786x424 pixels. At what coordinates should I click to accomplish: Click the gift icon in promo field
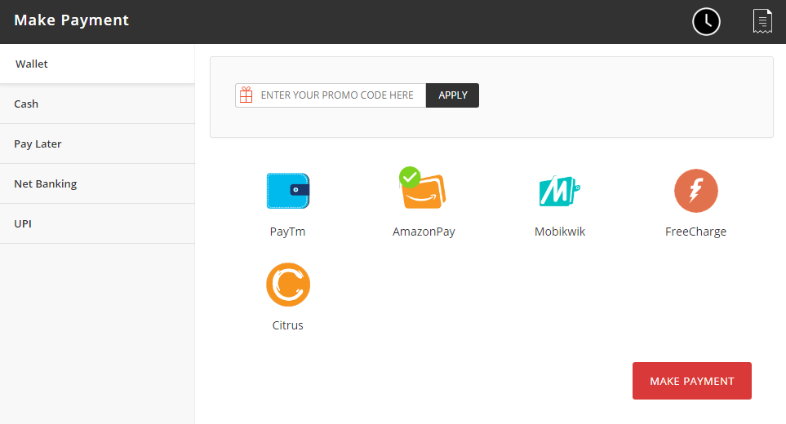tap(246, 95)
